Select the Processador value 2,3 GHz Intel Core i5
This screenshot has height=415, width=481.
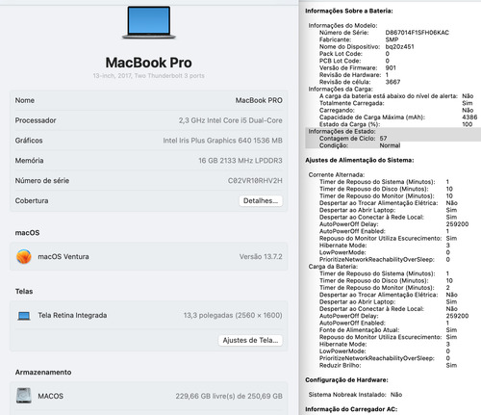click(x=231, y=120)
